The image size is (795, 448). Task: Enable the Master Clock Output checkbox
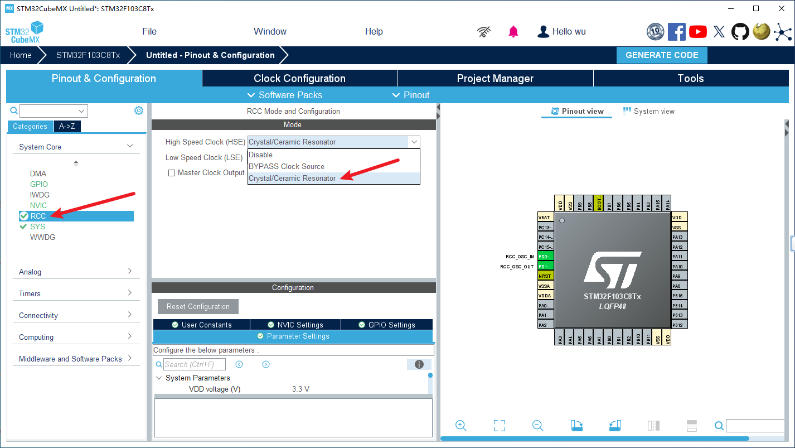pyautogui.click(x=172, y=173)
